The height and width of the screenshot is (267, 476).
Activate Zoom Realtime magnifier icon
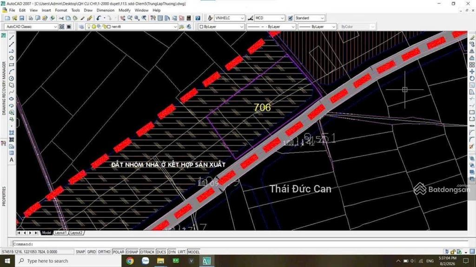click(x=130, y=18)
